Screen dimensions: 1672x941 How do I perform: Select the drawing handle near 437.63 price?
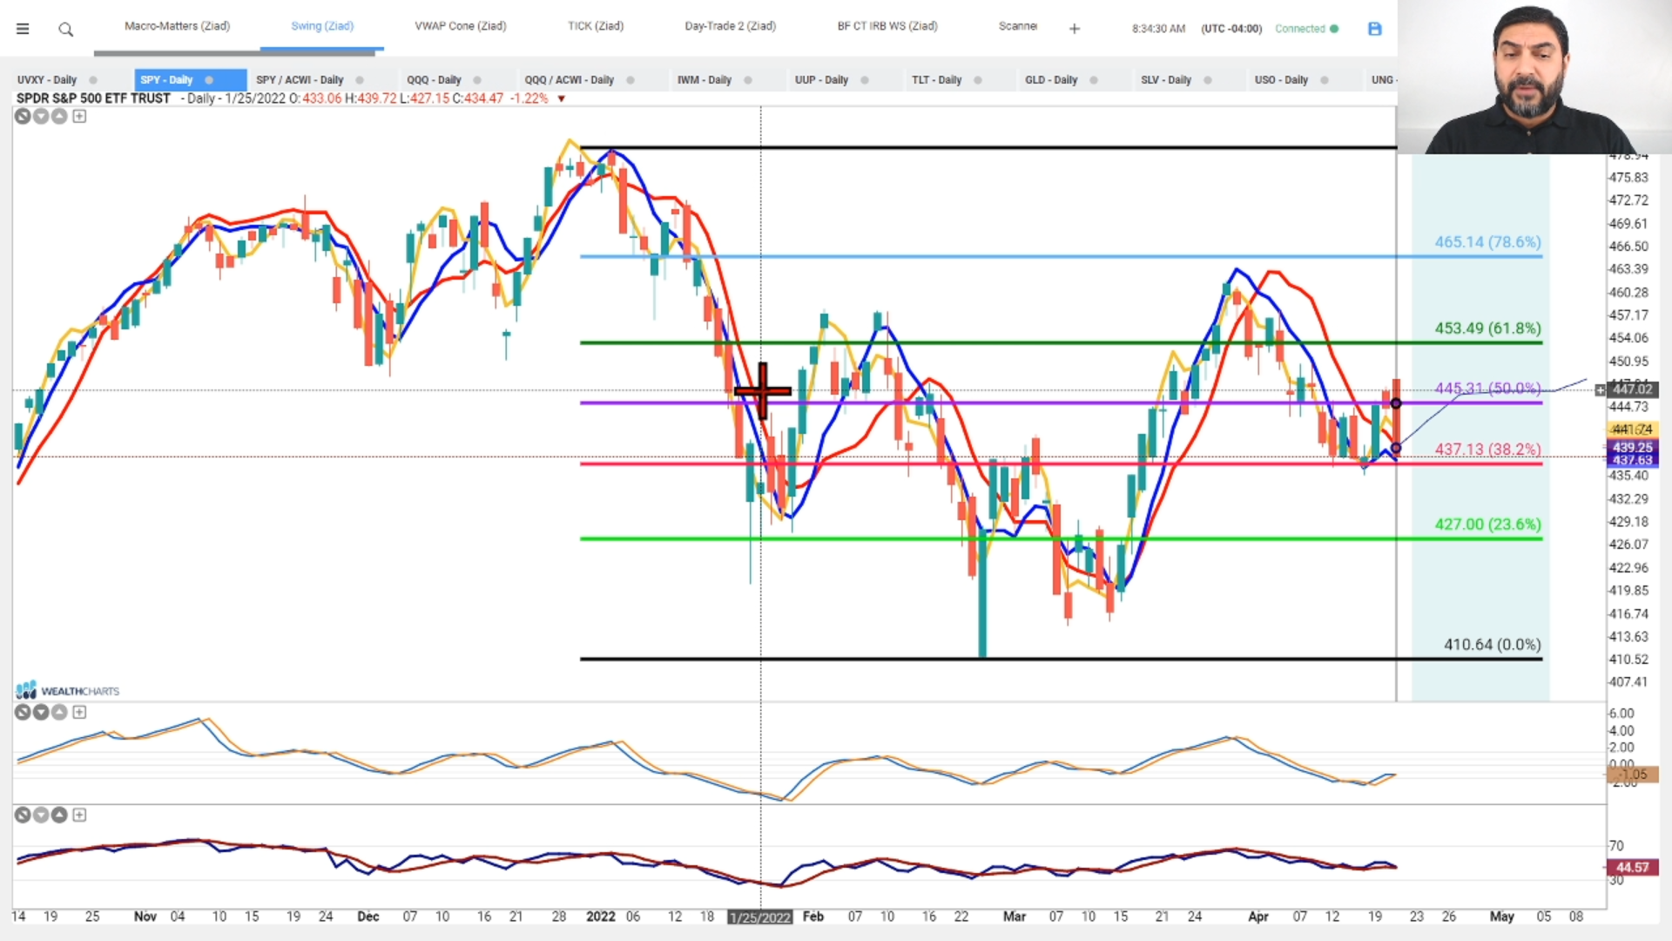(1396, 449)
